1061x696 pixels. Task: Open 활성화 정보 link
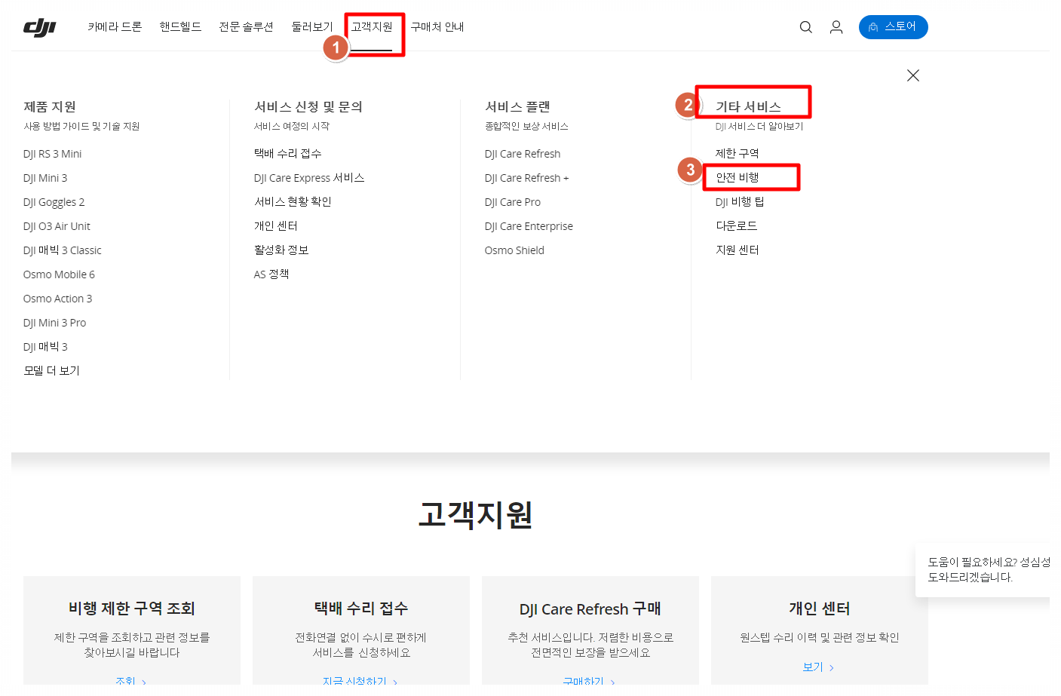click(x=281, y=250)
